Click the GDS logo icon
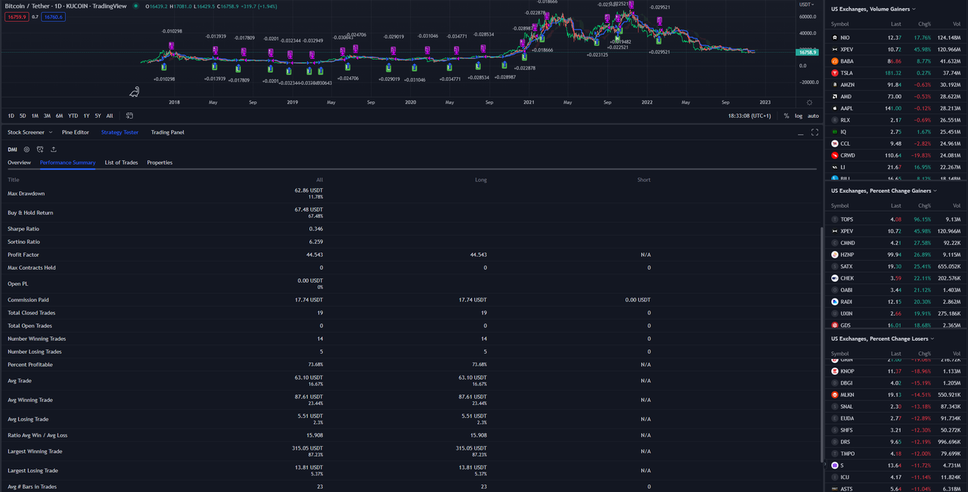Image resolution: width=968 pixels, height=492 pixels. [x=835, y=325]
